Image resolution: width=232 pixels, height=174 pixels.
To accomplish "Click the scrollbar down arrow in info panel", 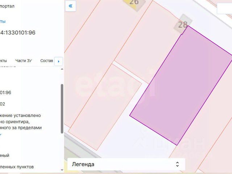I will 62,170.
